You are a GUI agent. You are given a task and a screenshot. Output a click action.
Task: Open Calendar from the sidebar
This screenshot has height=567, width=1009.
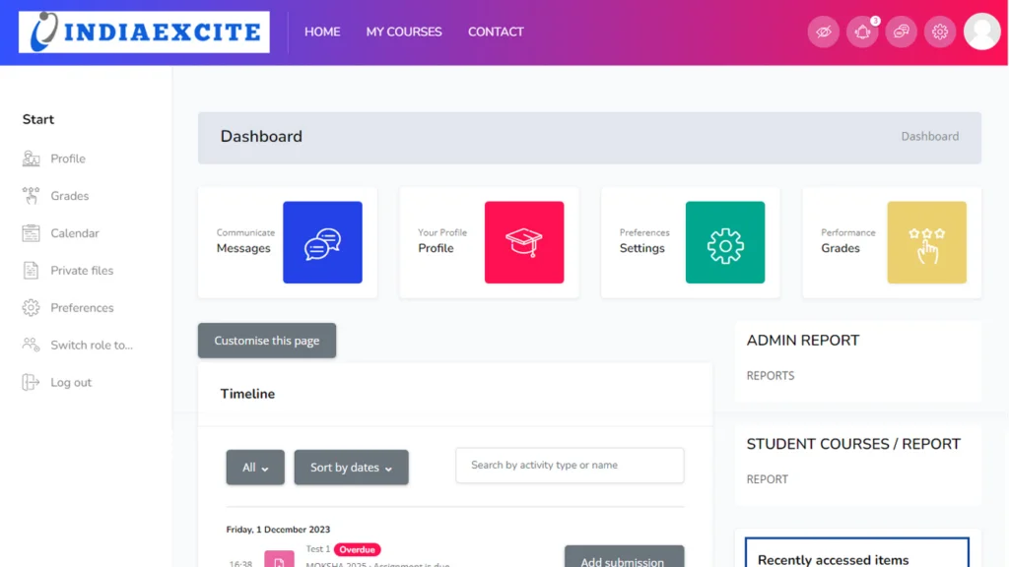[x=75, y=233]
